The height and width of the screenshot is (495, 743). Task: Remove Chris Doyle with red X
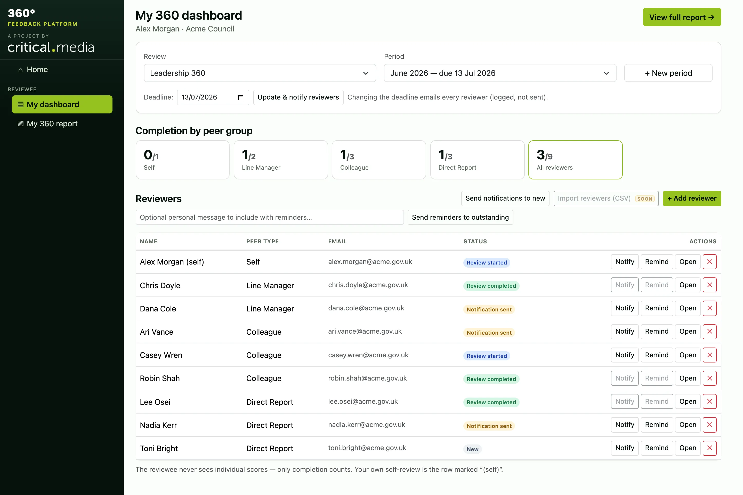709,285
